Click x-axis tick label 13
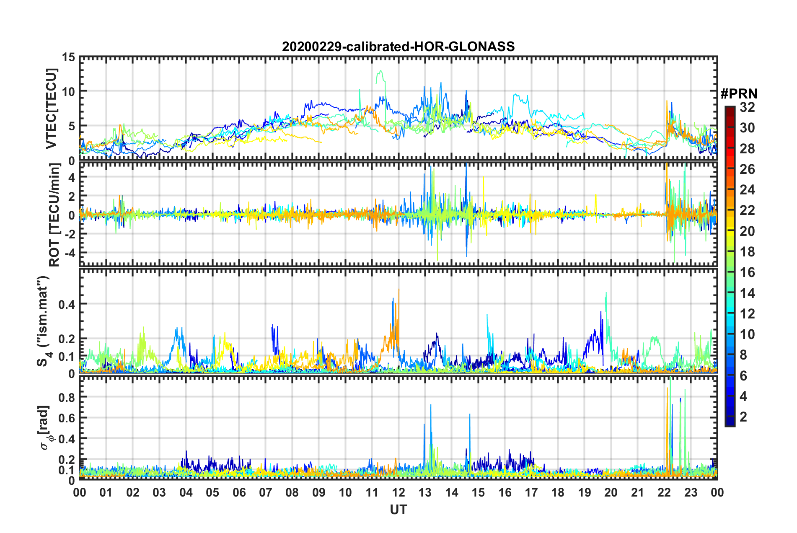 425,492
